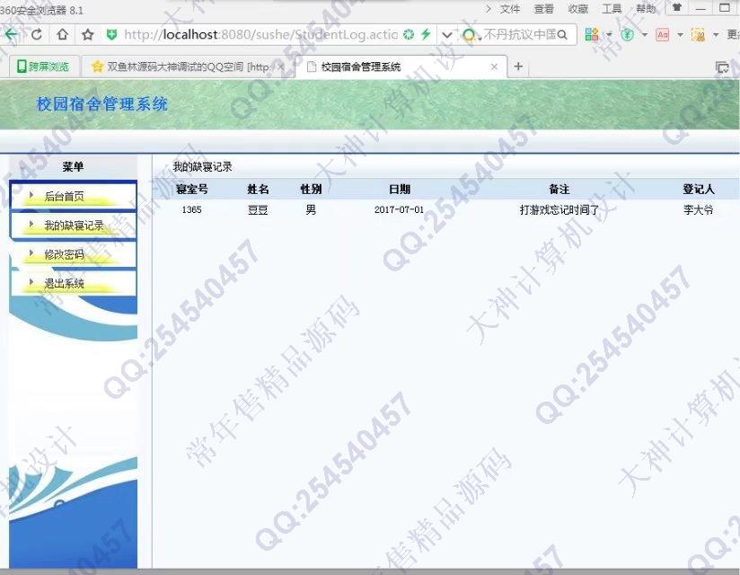Bookmark page with the star icon
The width and height of the screenshot is (740, 575).
coord(88,34)
